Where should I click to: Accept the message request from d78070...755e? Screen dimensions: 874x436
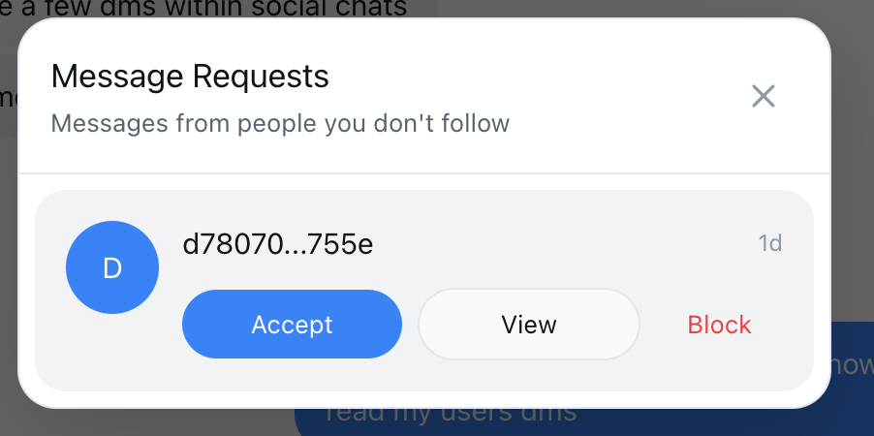pos(292,325)
